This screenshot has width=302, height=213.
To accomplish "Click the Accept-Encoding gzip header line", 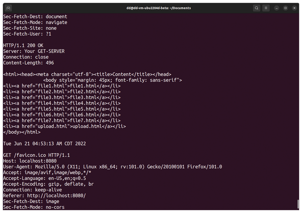I will (x=48, y=184).
